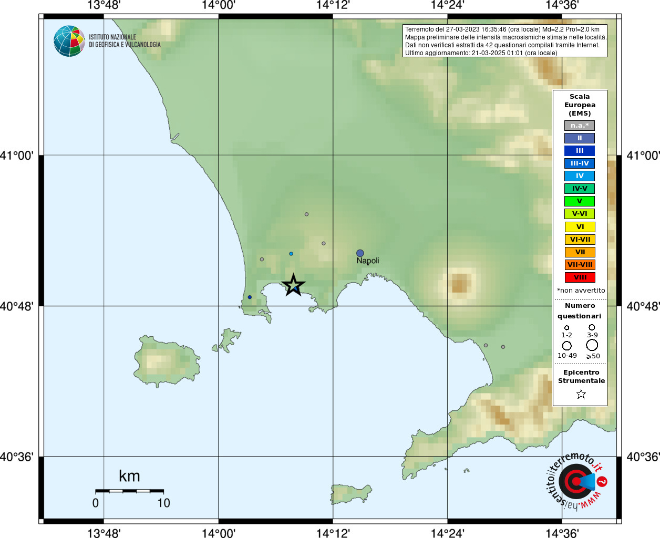Select the green V intensity swatch

tap(580, 201)
